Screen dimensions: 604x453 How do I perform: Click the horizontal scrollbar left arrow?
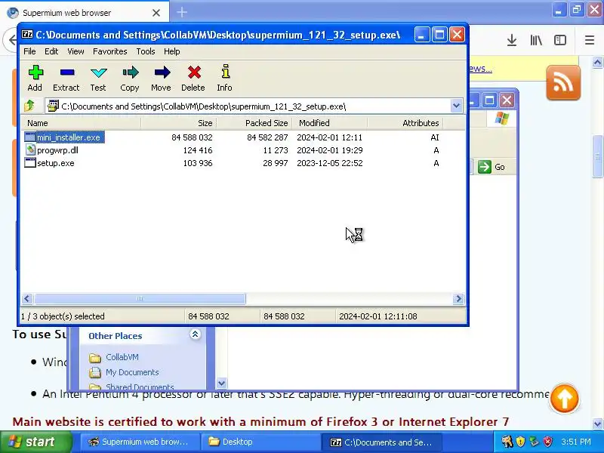(x=27, y=298)
